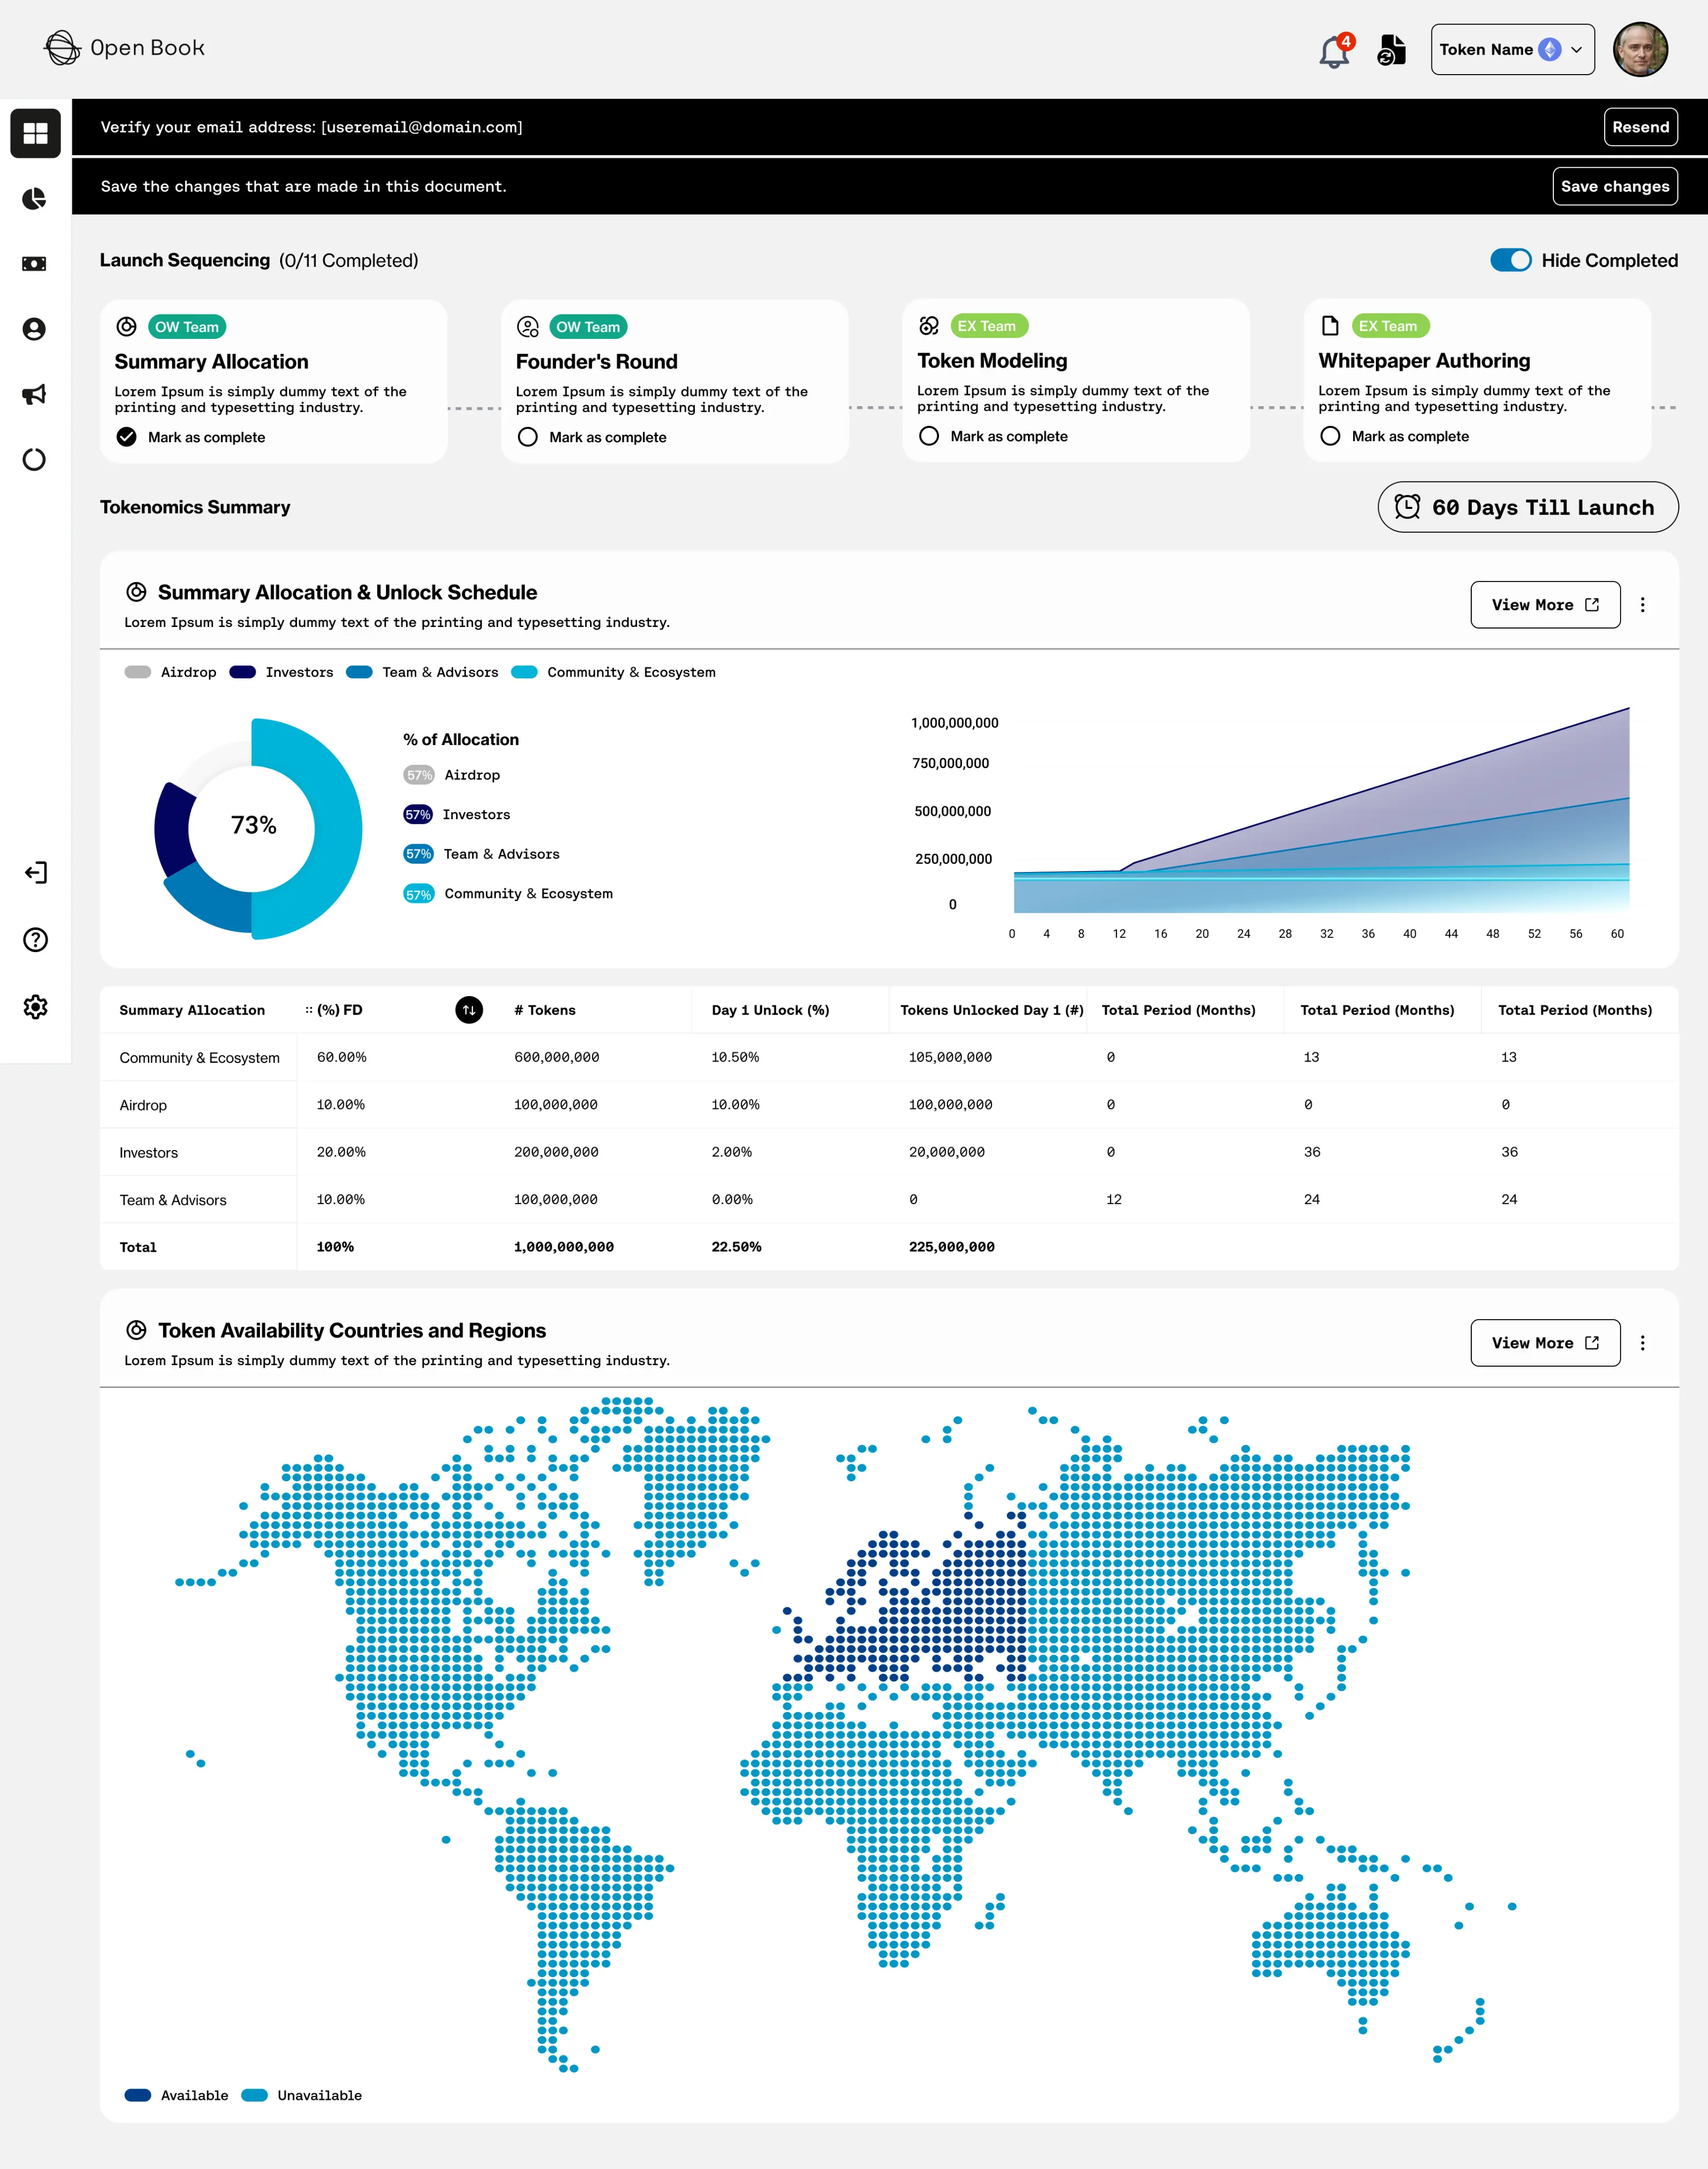Open the cash/money sidebar icon
The height and width of the screenshot is (2169, 1708).
point(35,264)
